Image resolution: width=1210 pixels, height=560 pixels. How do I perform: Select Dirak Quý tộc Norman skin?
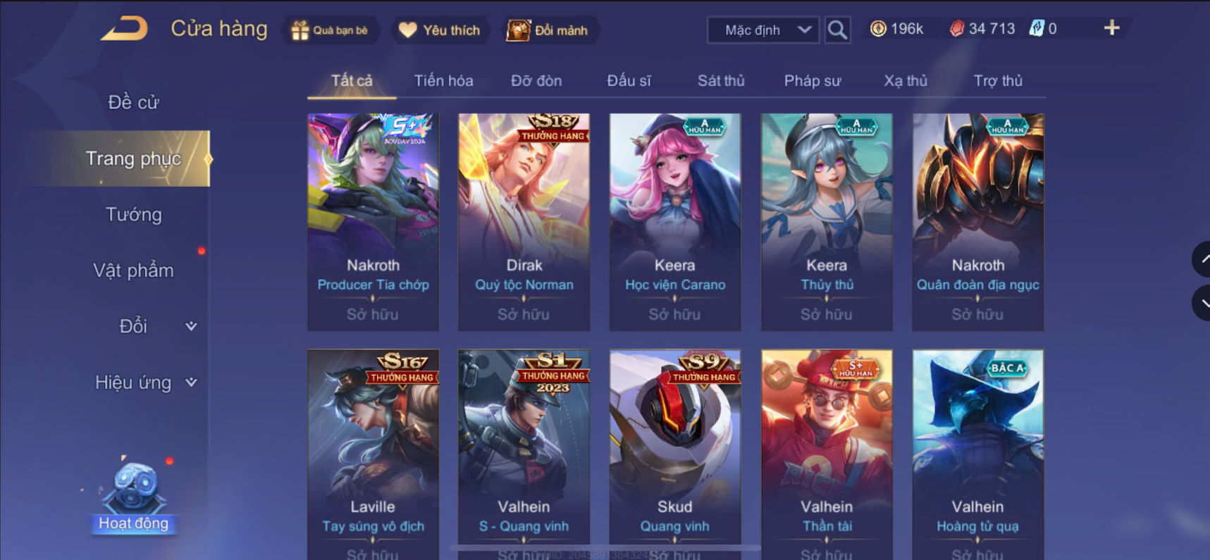pyautogui.click(x=524, y=222)
